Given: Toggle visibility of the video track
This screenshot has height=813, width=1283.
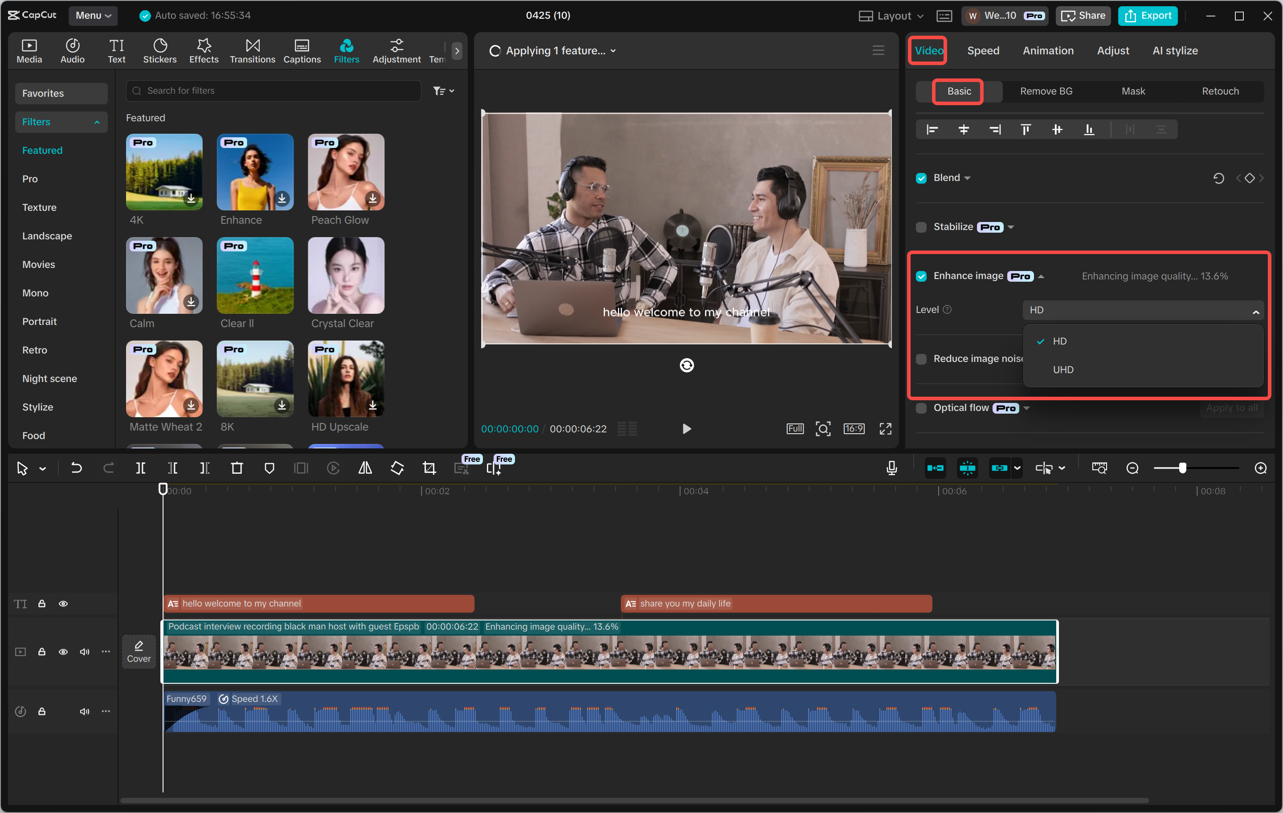Looking at the screenshot, I should click(63, 652).
